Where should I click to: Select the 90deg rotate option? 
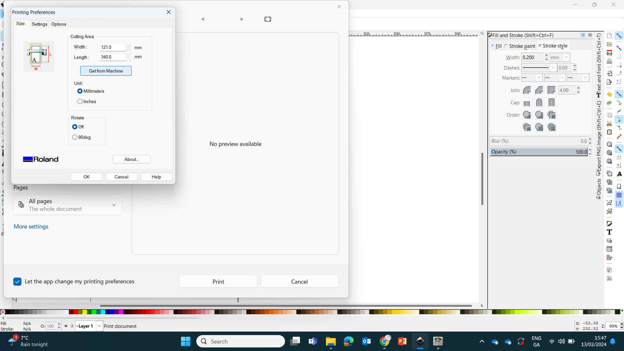click(75, 137)
